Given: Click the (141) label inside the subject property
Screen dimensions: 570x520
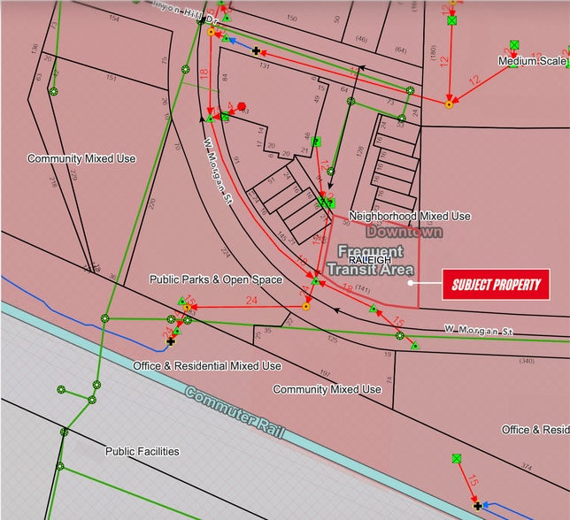Looking at the screenshot, I should [x=362, y=289].
